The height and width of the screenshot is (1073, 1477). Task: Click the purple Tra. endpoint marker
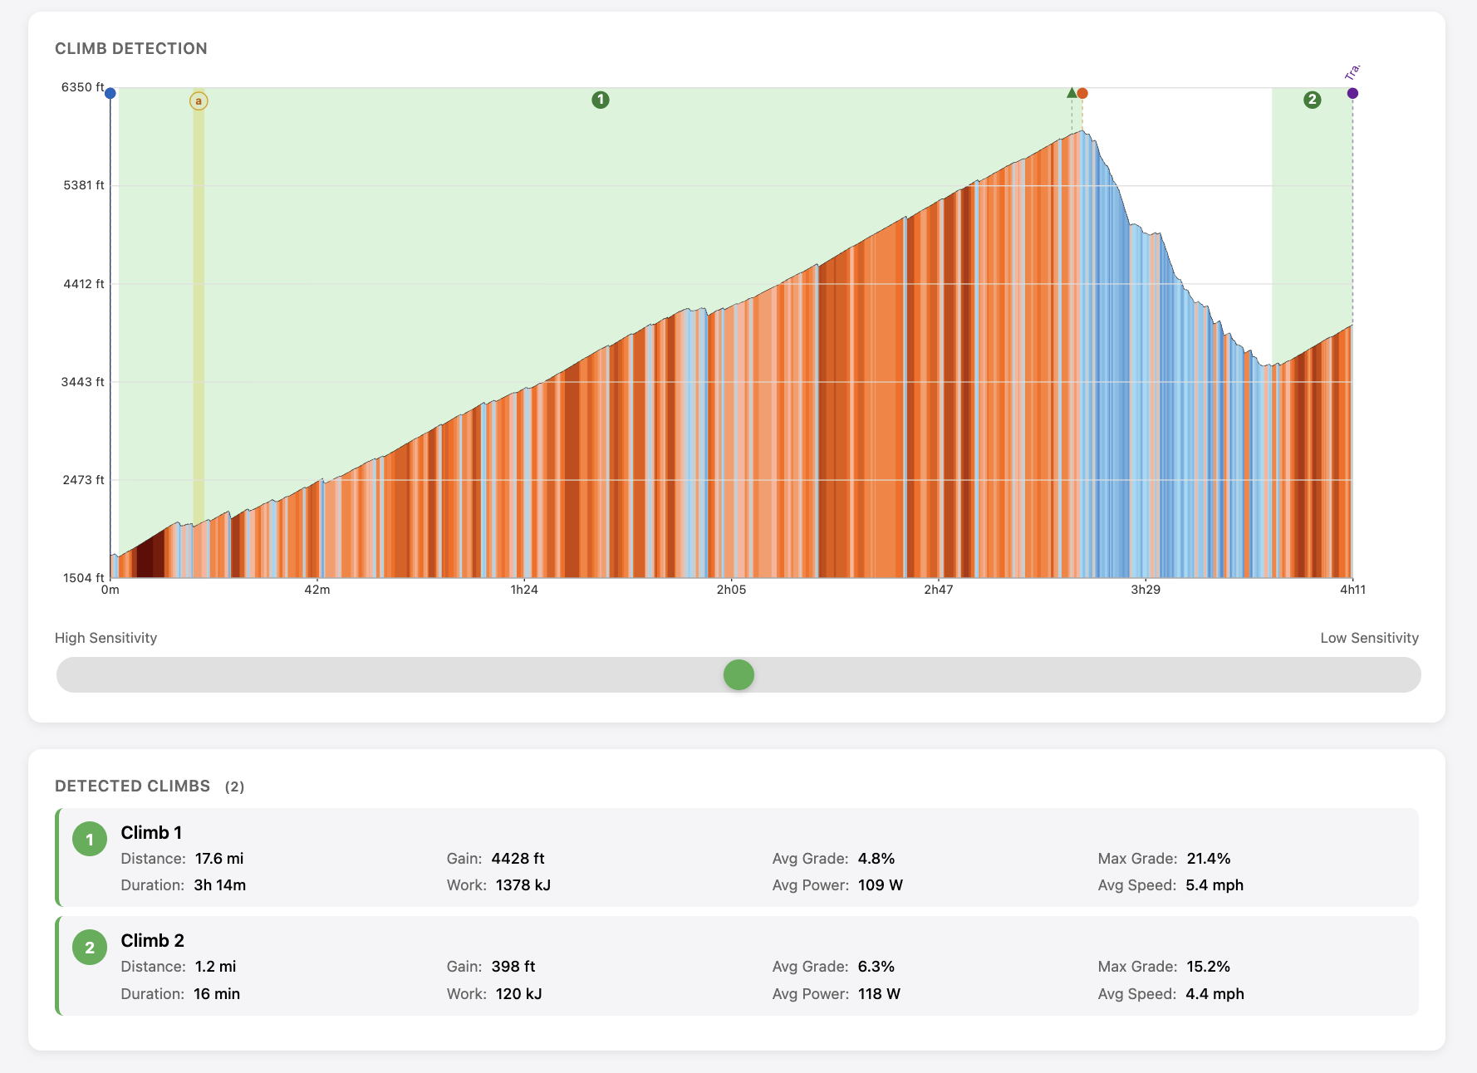[x=1352, y=92]
